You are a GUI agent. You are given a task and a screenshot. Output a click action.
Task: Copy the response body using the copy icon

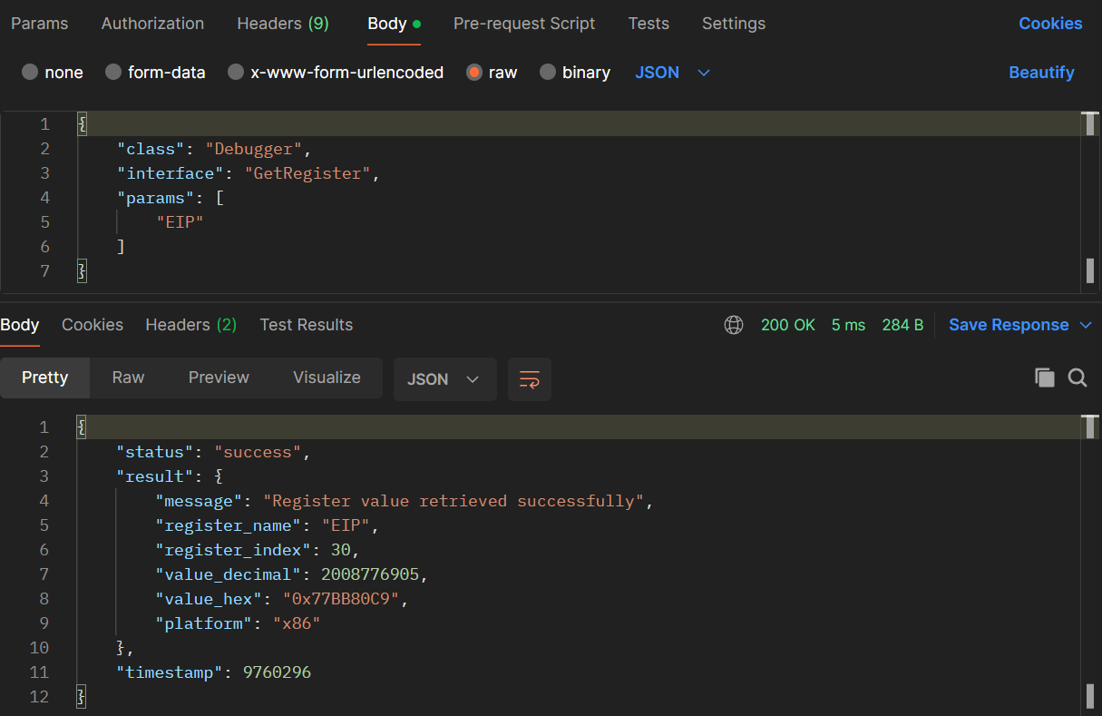1044,378
